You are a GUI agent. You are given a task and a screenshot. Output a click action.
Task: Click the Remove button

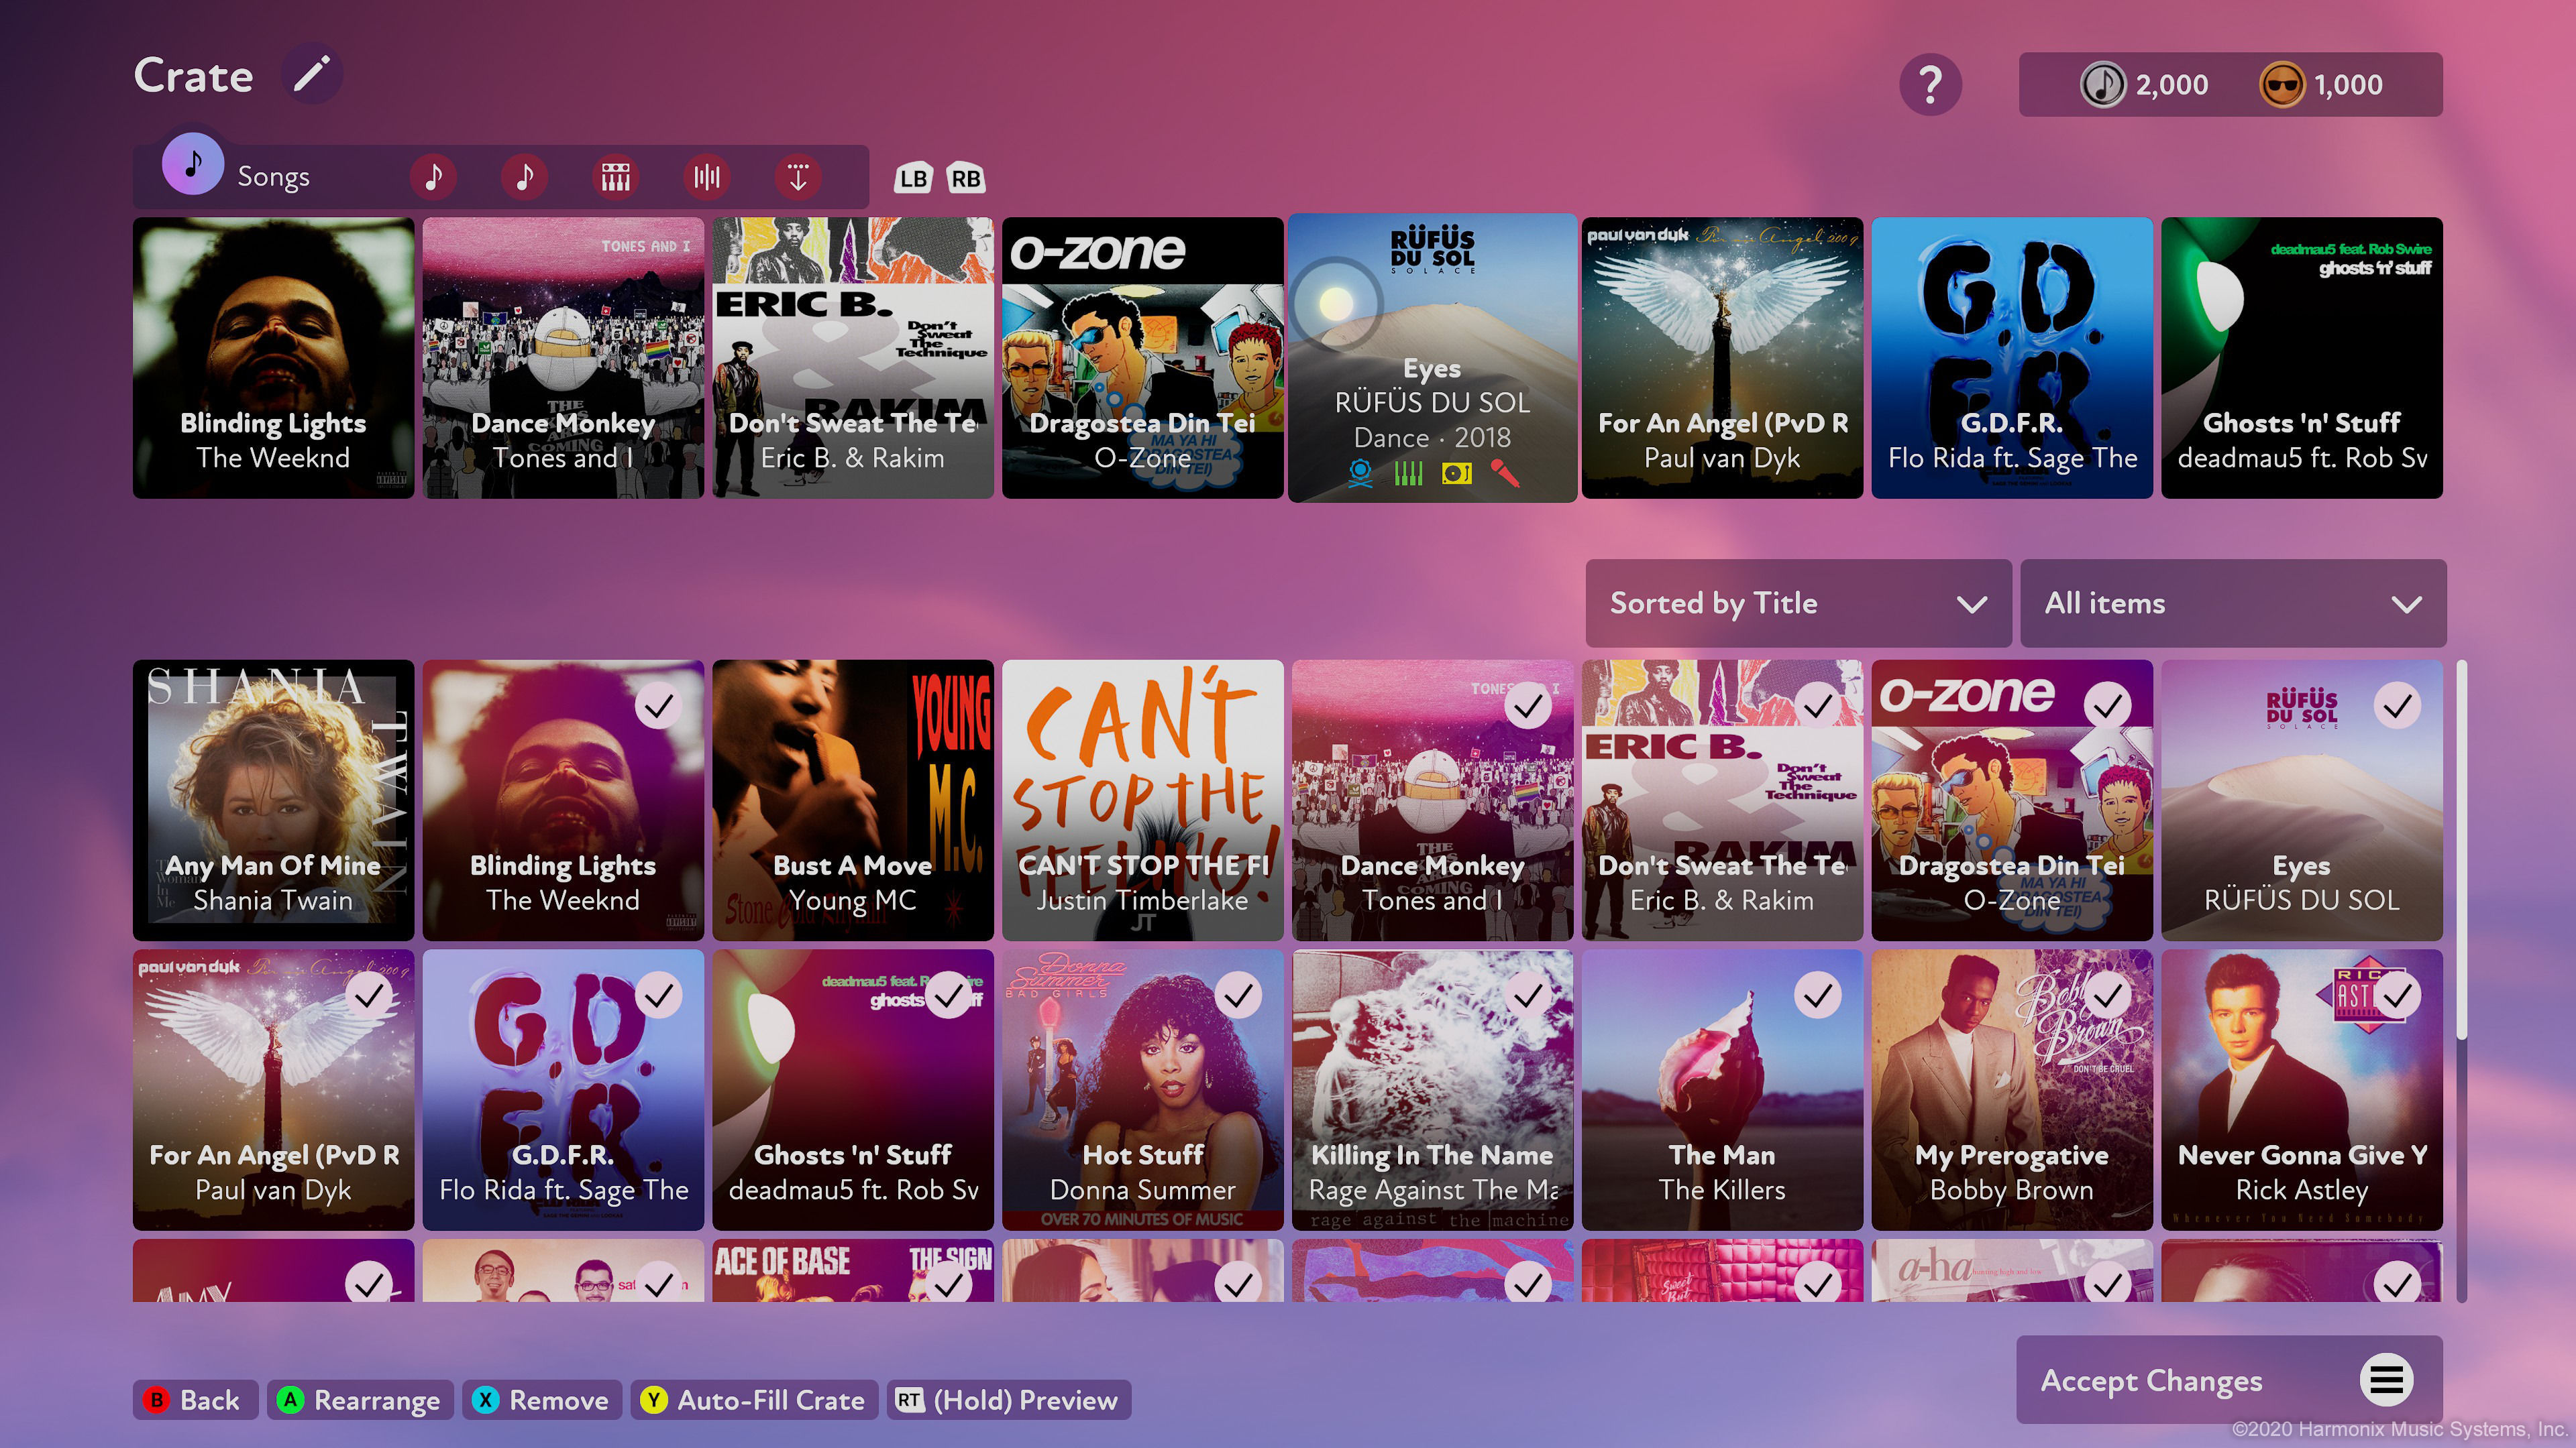tap(542, 1400)
